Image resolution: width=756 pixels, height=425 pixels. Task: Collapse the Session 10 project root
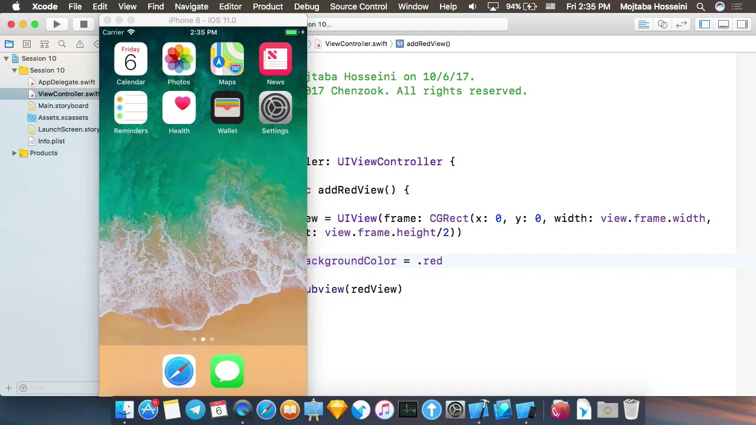(6, 58)
